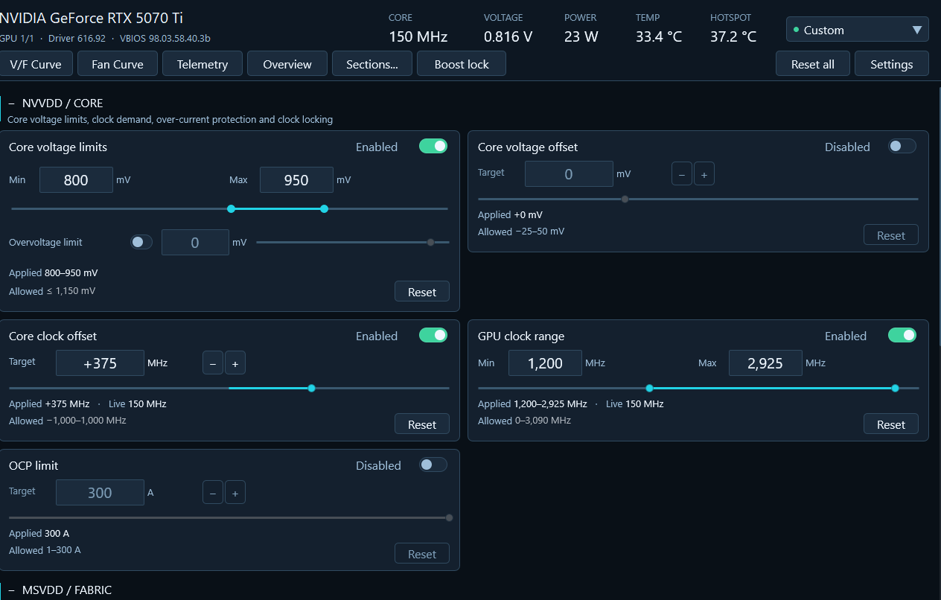Click minus stepper for Core clock offset
This screenshot has width=941, height=600.
click(x=213, y=363)
